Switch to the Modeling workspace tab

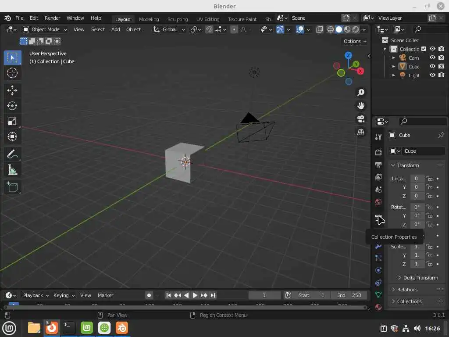tap(149, 19)
